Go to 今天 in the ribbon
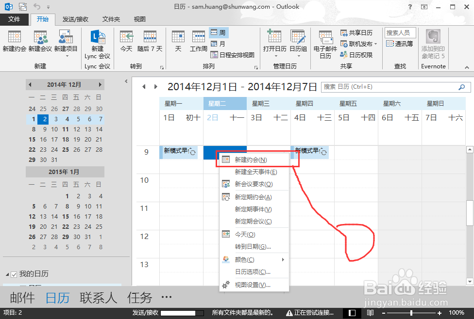The image size is (474, 319). [126, 41]
